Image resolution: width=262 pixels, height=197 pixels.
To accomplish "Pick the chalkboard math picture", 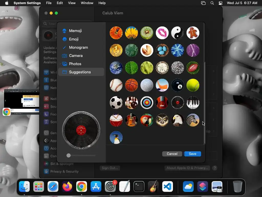I will point(132,50).
